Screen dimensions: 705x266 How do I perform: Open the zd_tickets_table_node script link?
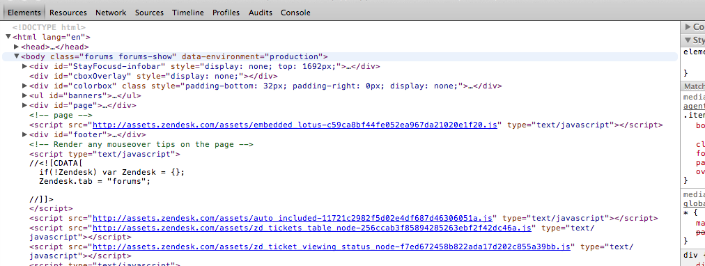tap(312, 228)
